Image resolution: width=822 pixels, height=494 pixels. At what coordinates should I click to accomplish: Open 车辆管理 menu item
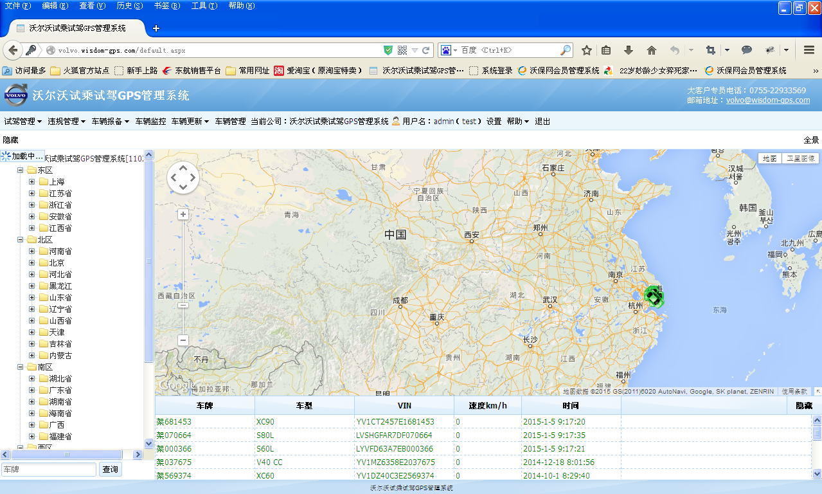pos(230,122)
